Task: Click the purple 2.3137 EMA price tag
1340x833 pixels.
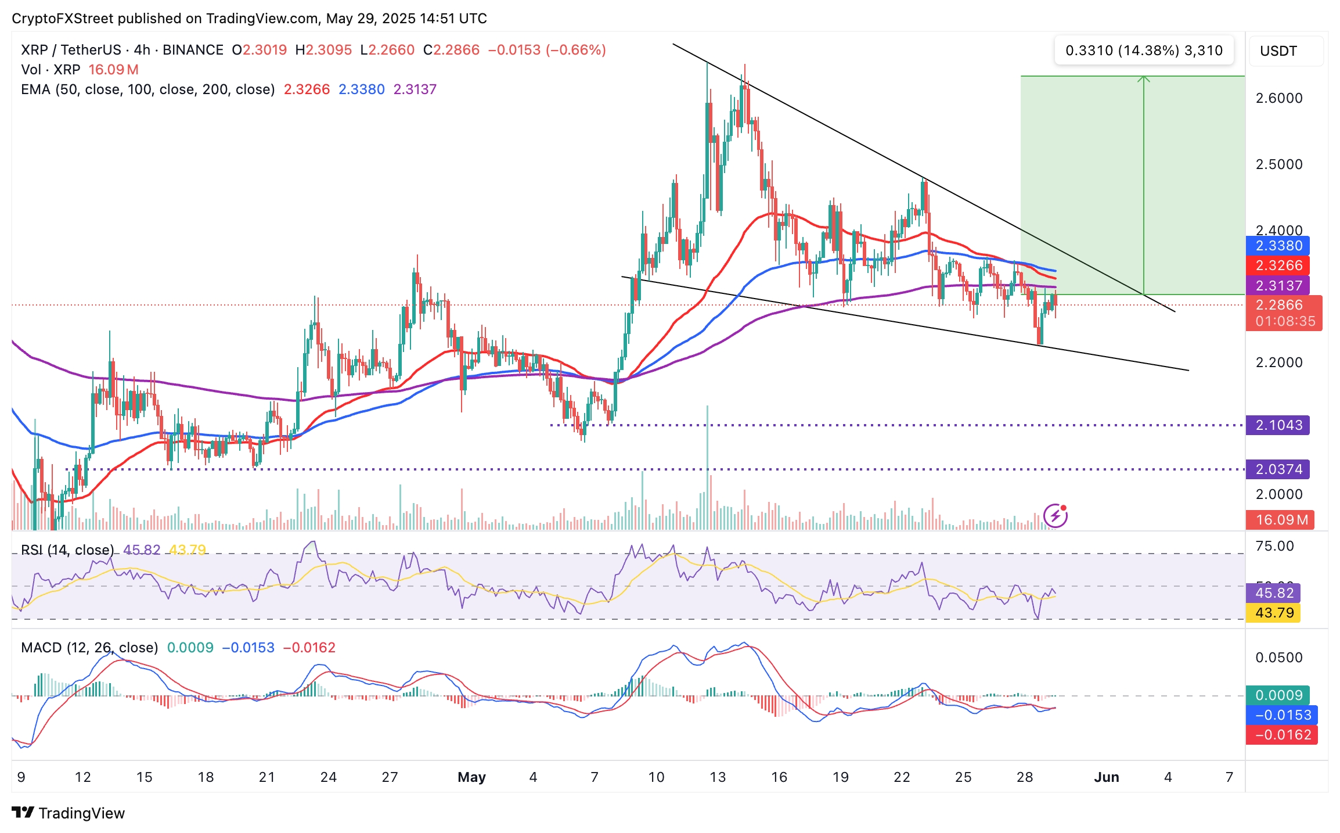Action: point(1277,285)
